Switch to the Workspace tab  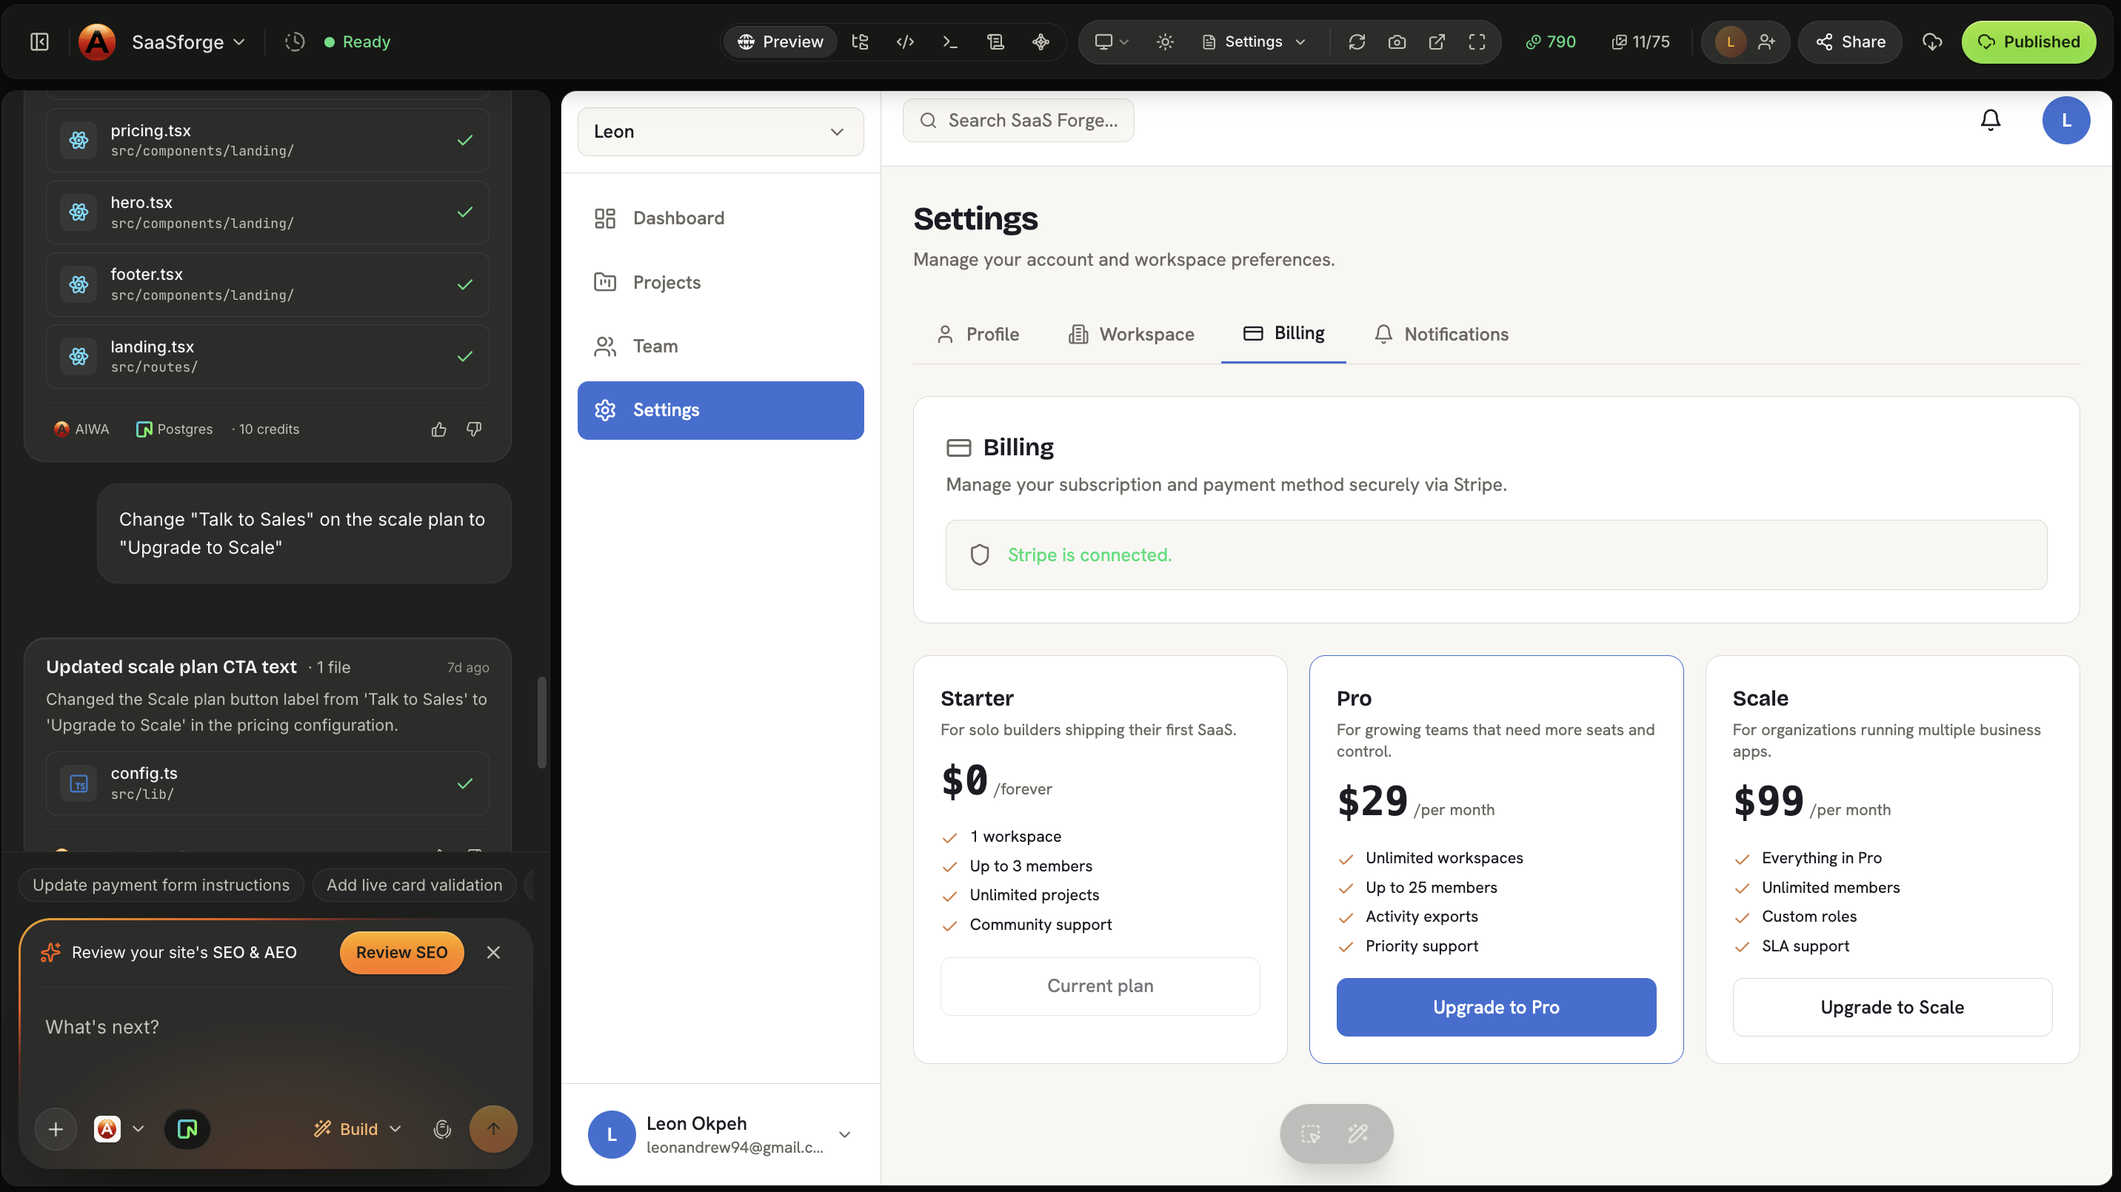pyautogui.click(x=1132, y=334)
